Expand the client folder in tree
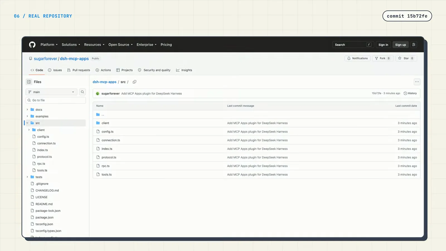Screen dimensions: 446x251 click(x=29, y=130)
